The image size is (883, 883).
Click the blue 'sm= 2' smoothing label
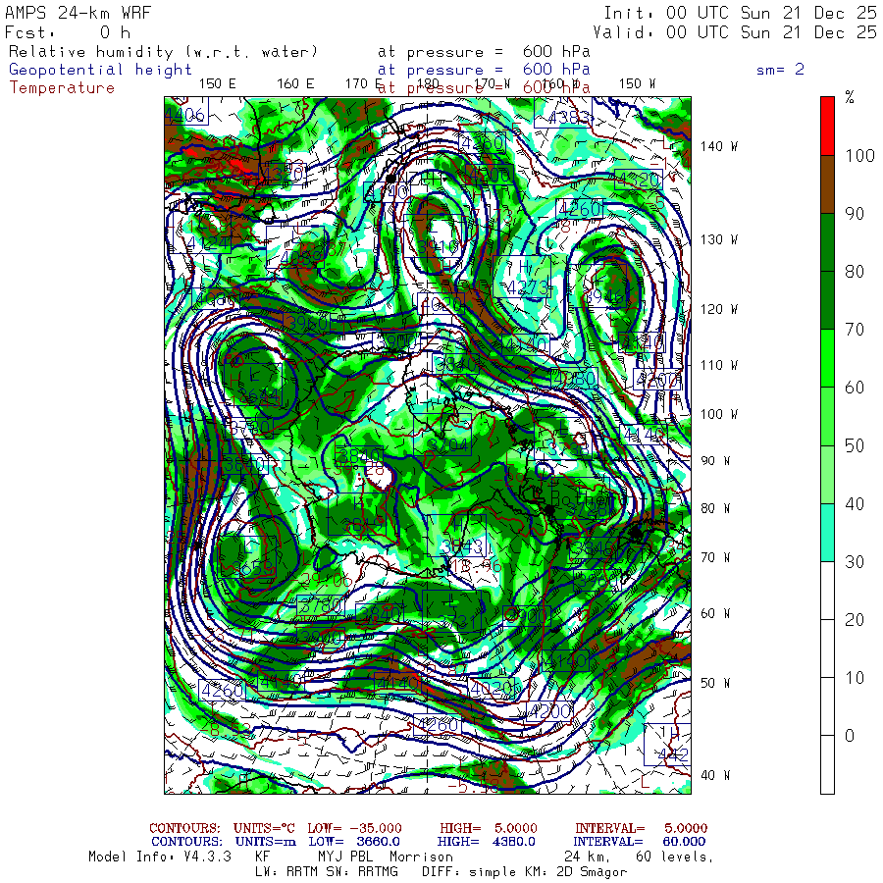[780, 70]
